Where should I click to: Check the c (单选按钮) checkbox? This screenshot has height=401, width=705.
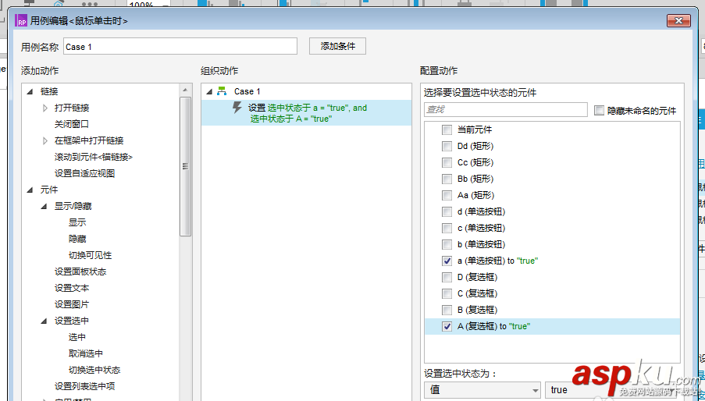point(447,228)
